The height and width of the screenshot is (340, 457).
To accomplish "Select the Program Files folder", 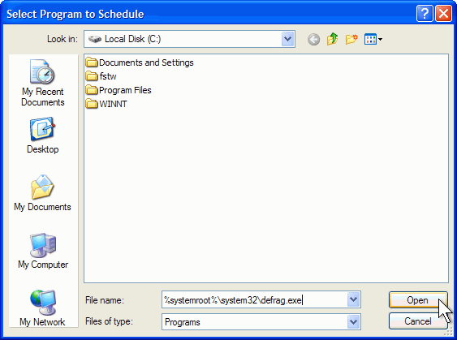I will pos(119,90).
